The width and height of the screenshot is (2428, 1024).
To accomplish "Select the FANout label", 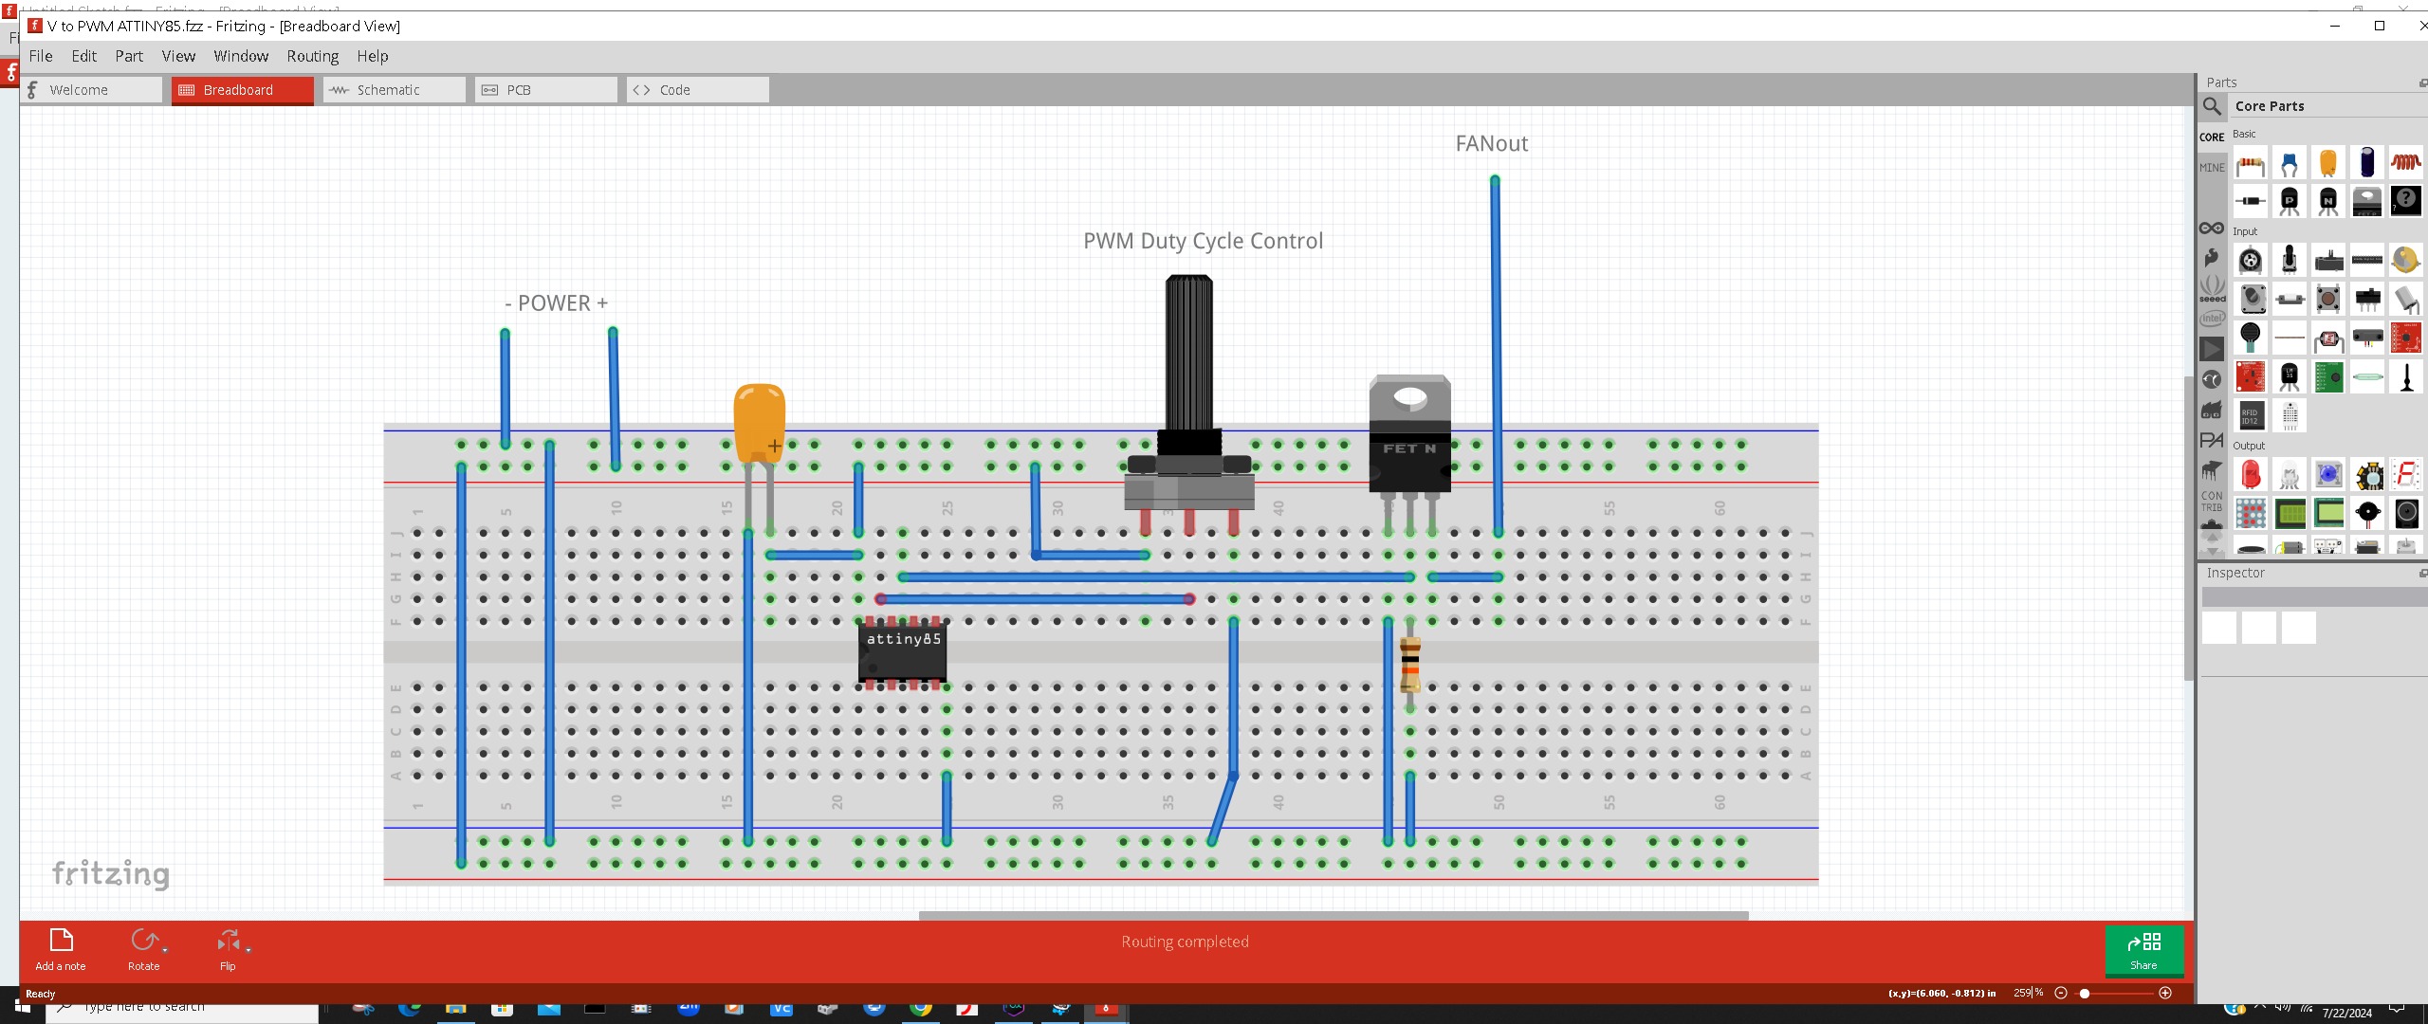I will coord(1491,144).
